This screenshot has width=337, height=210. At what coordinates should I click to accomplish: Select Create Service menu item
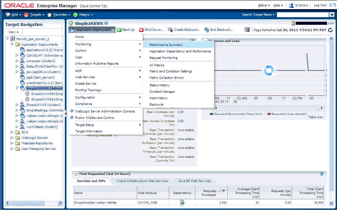pyautogui.click(x=85, y=83)
